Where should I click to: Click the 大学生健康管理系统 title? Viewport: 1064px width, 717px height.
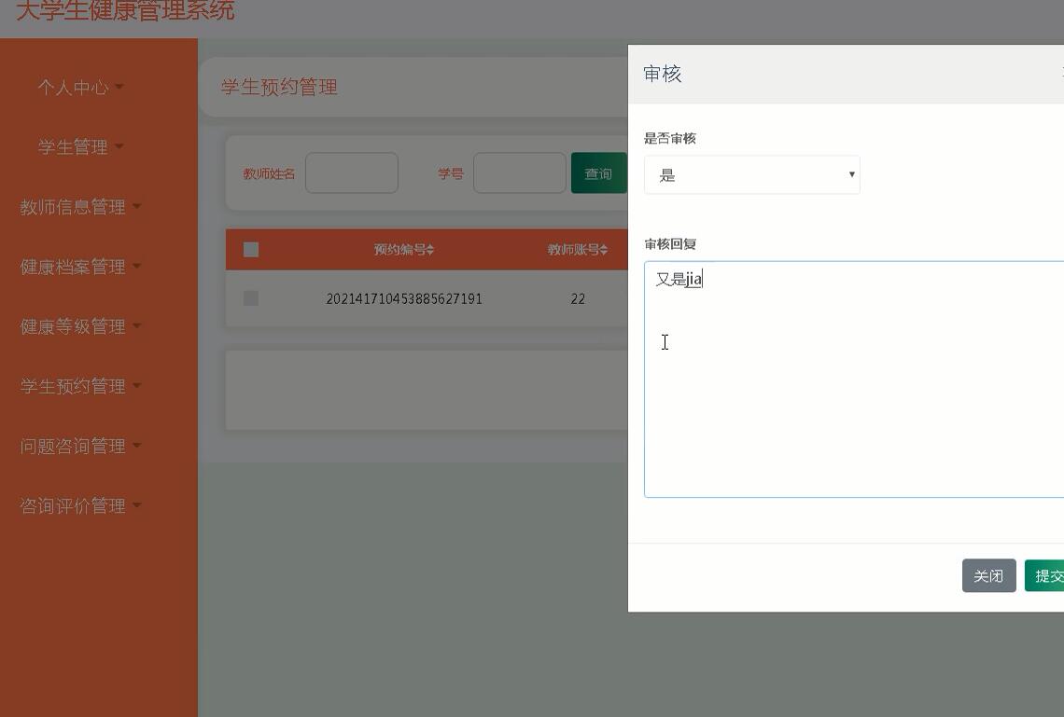coord(125,10)
